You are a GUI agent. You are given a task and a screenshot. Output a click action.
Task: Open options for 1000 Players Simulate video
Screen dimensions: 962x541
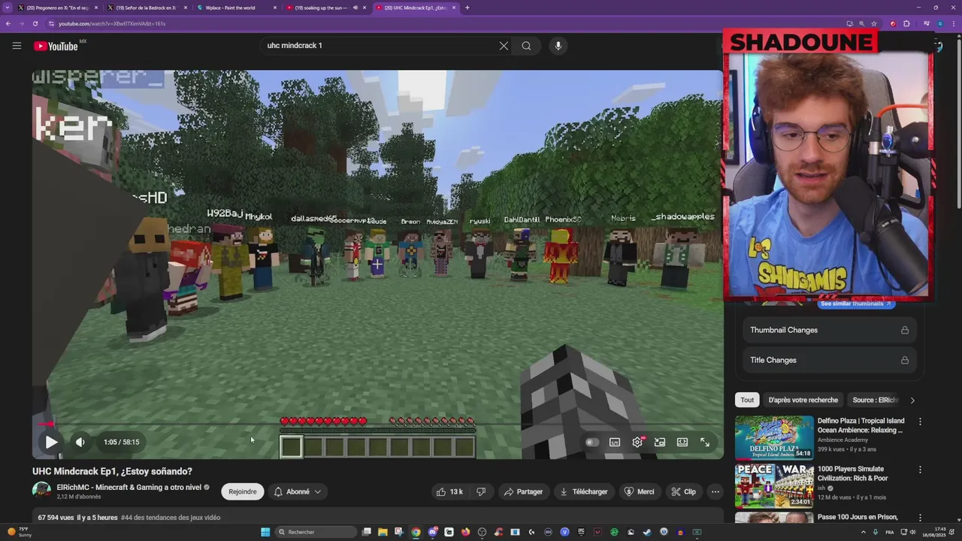click(x=920, y=470)
